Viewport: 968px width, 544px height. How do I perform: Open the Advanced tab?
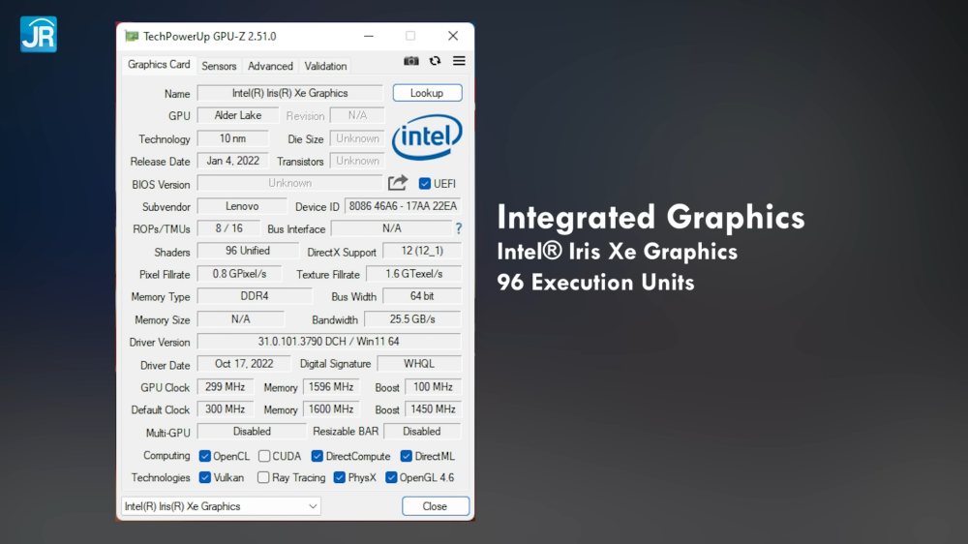pos(270,66)
